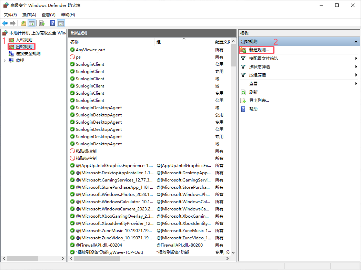Click the blocked icon of the ps rule

pyautogui.click(x=72, y=57)
